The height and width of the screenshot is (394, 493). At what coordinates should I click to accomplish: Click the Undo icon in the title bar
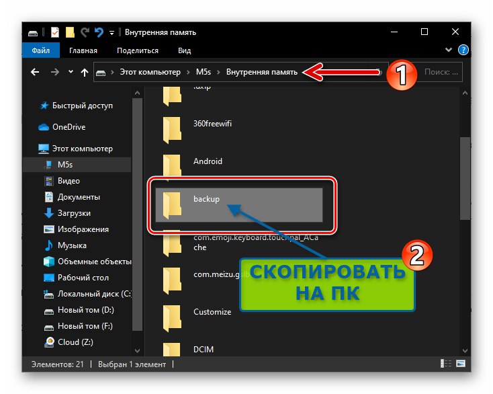[99, 32]
